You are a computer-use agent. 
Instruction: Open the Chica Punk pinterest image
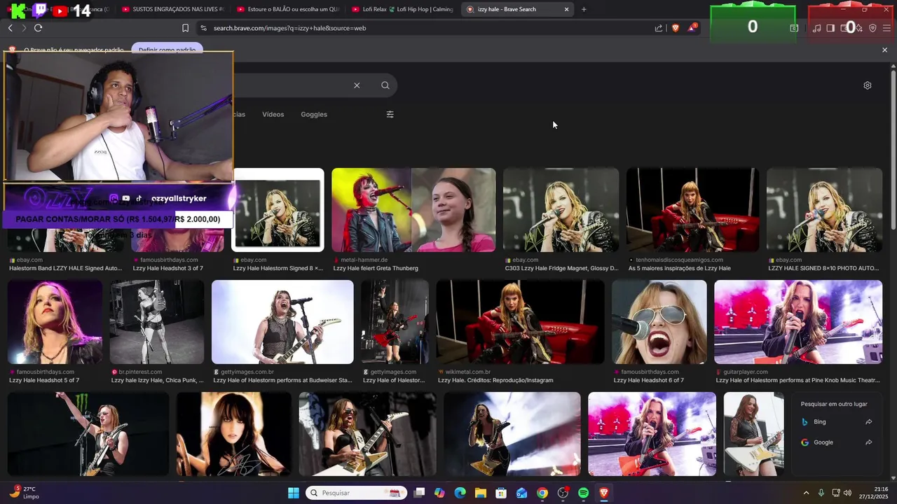point(157,322)
